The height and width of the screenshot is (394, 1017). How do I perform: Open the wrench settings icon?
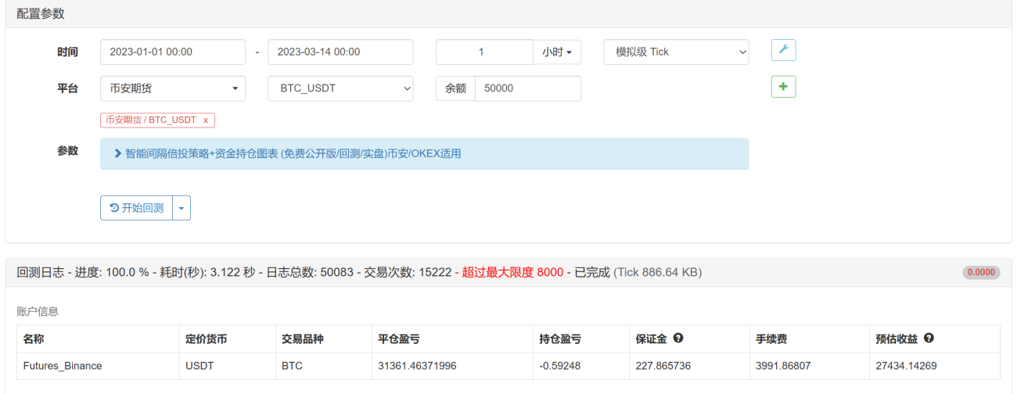783,51
